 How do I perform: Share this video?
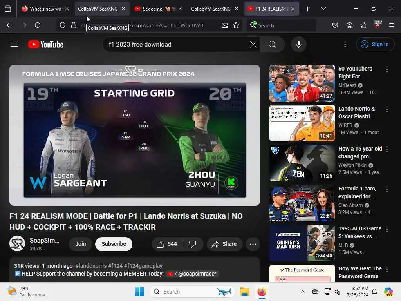pyautogui.click(x=224, y=244)
